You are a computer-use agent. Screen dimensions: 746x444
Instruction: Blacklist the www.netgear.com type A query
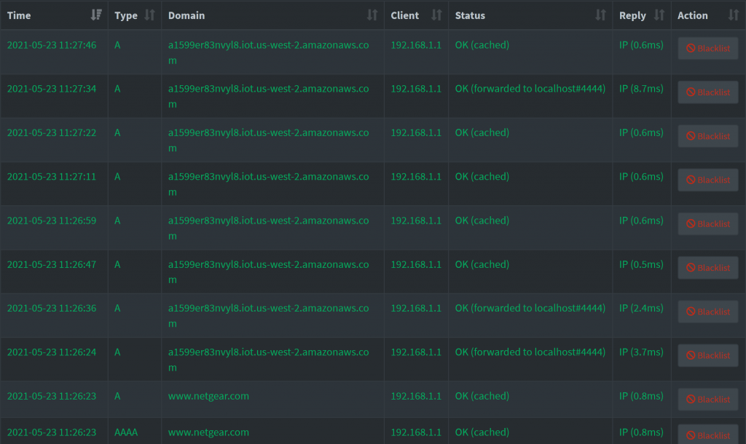(x=708, y=400)
